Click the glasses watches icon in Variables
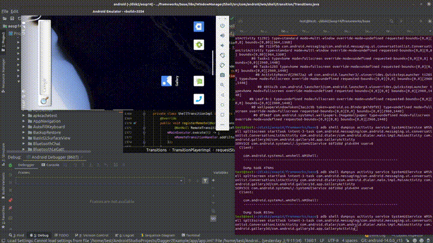This screenshot has height=243, width=433. 213,218
